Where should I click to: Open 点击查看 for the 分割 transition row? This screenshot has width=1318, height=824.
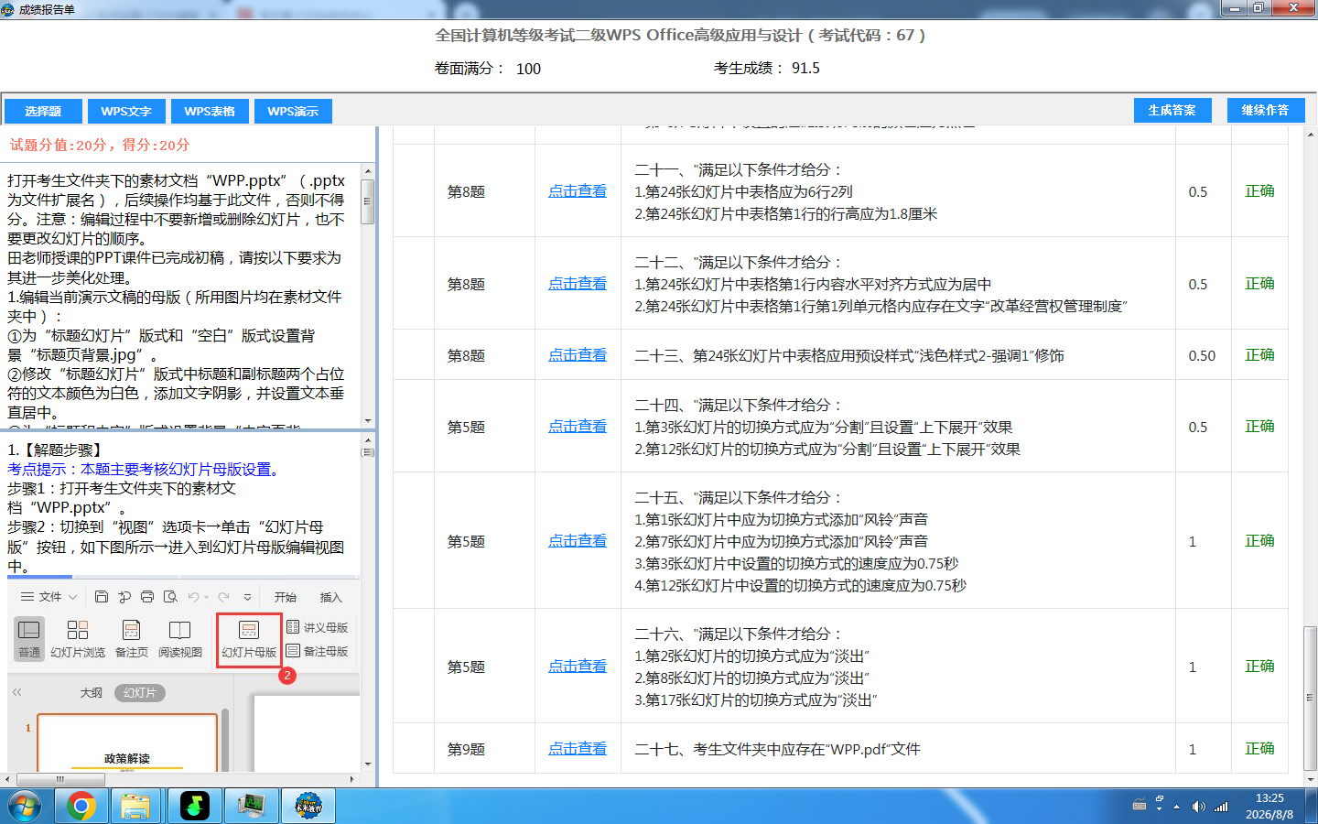point(578,427)
